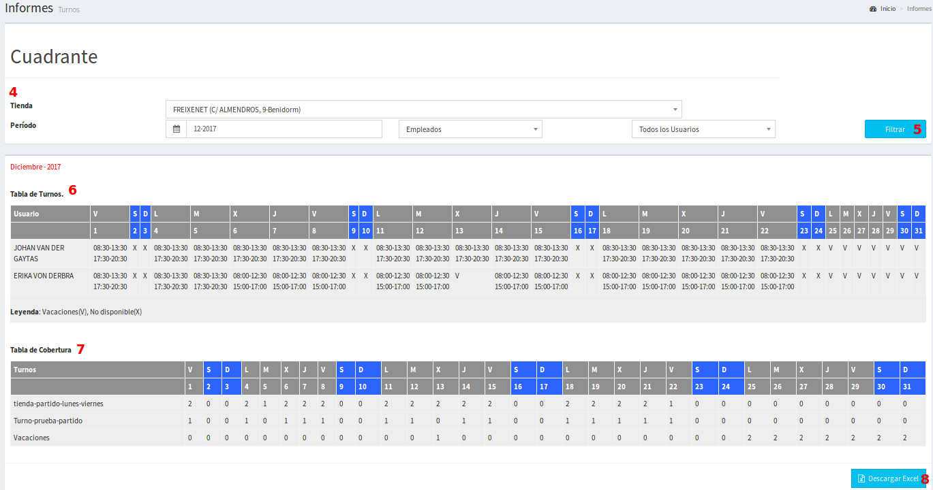This screenshot has height=490, width=933.
Task: Click the calendar icon beside the period field
Action: click(x=176, y=129)
